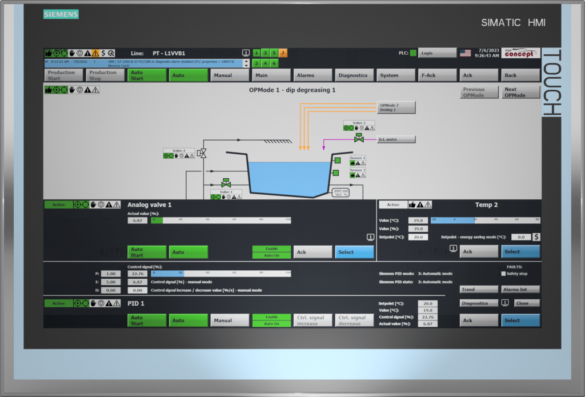585x397 pixels.
Task: Click the hand icon in OPMode 1 status strip
Action: pyautogui.click(x=71, y=90)
